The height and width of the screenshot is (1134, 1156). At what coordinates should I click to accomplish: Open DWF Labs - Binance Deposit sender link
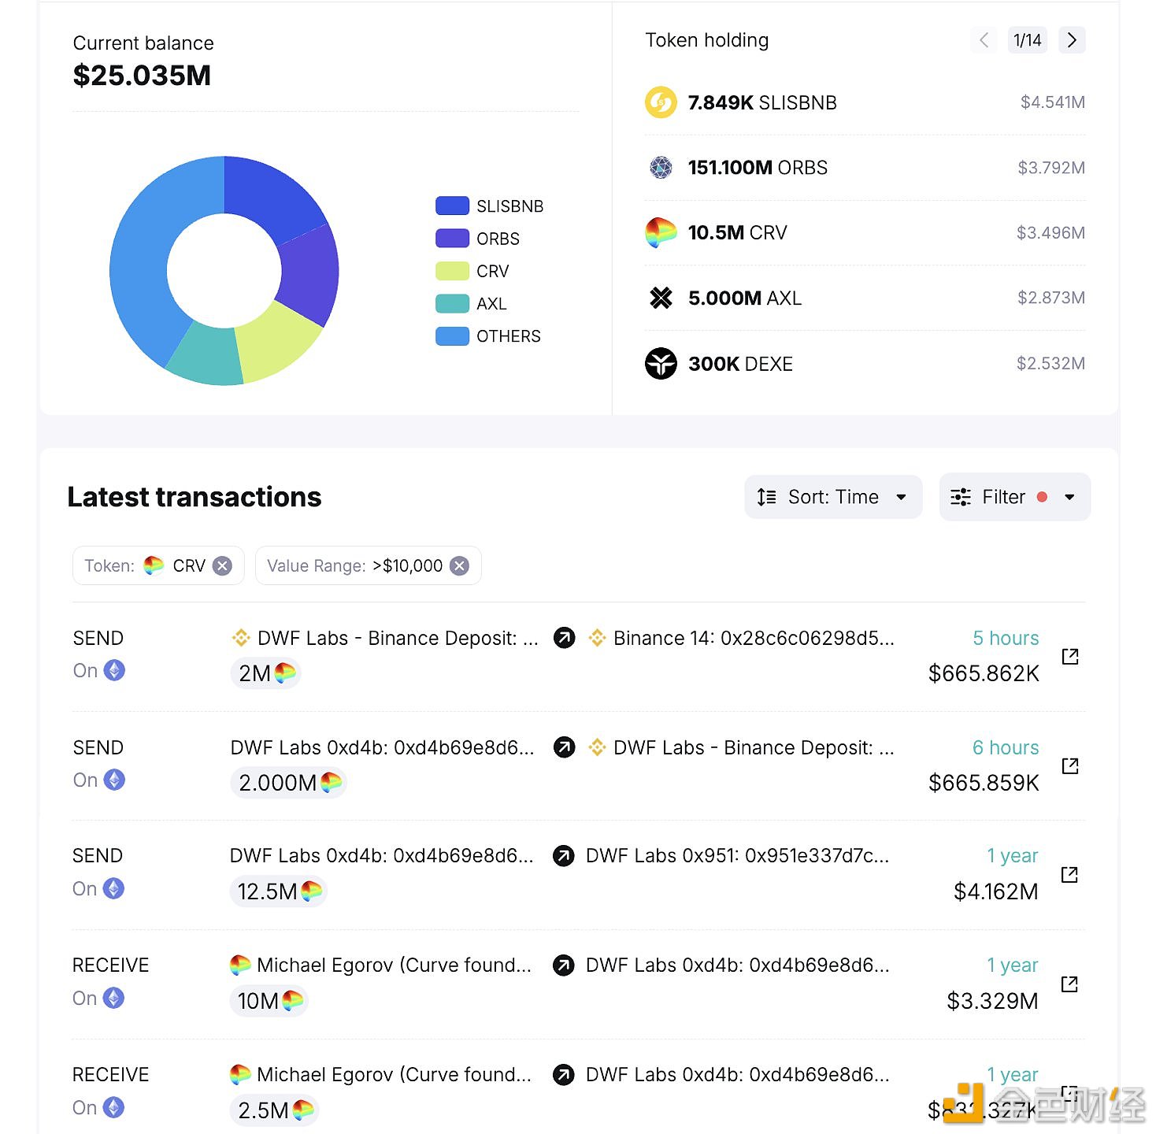click(398, 638)
